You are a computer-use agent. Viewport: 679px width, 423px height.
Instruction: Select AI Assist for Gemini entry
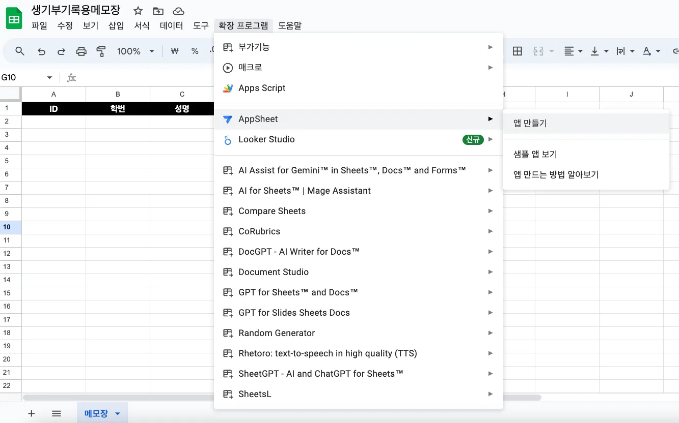(359, 170)
